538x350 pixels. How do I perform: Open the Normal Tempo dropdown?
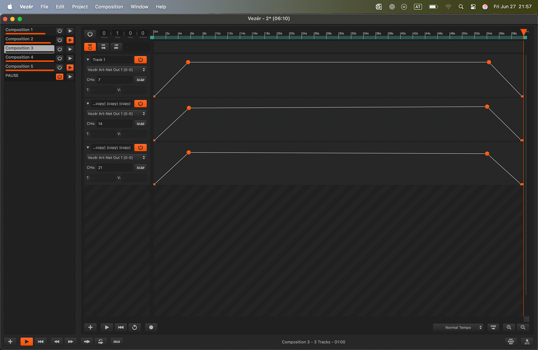click(x=458, y=327)
